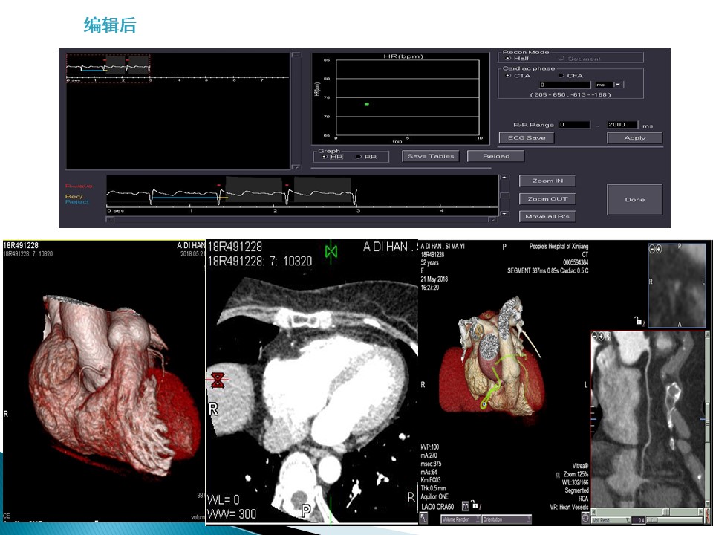This screenshot has width=713, height=535.
Task: Click the Zoom IN button
Action: click(548, 181)
